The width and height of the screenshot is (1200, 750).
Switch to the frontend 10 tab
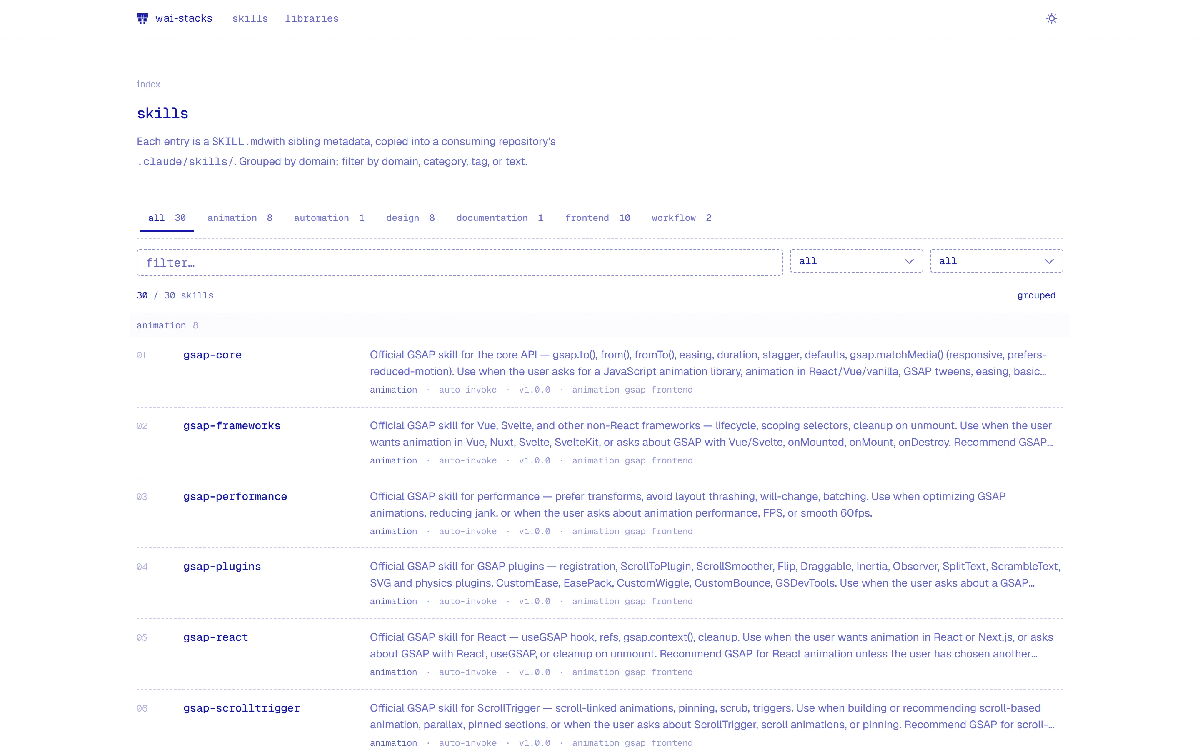(x=597, y=218)
